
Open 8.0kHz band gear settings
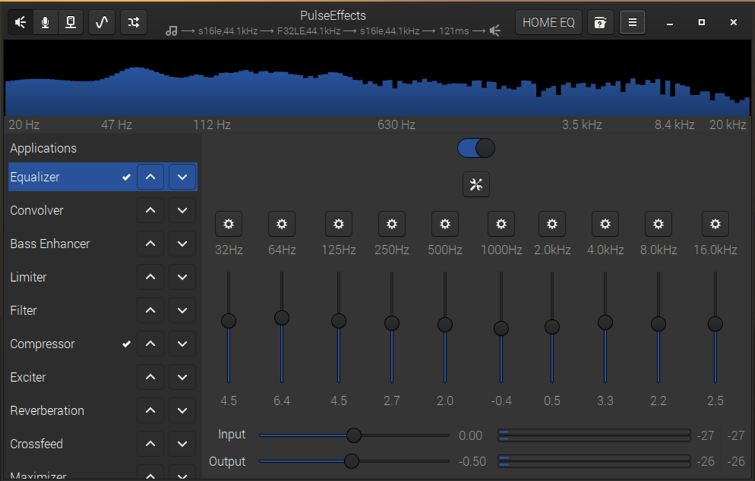pos(658,224)
